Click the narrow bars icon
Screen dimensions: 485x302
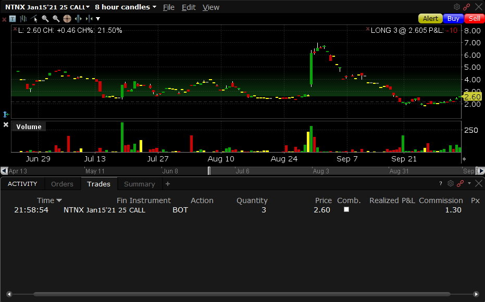coord(89,19)
